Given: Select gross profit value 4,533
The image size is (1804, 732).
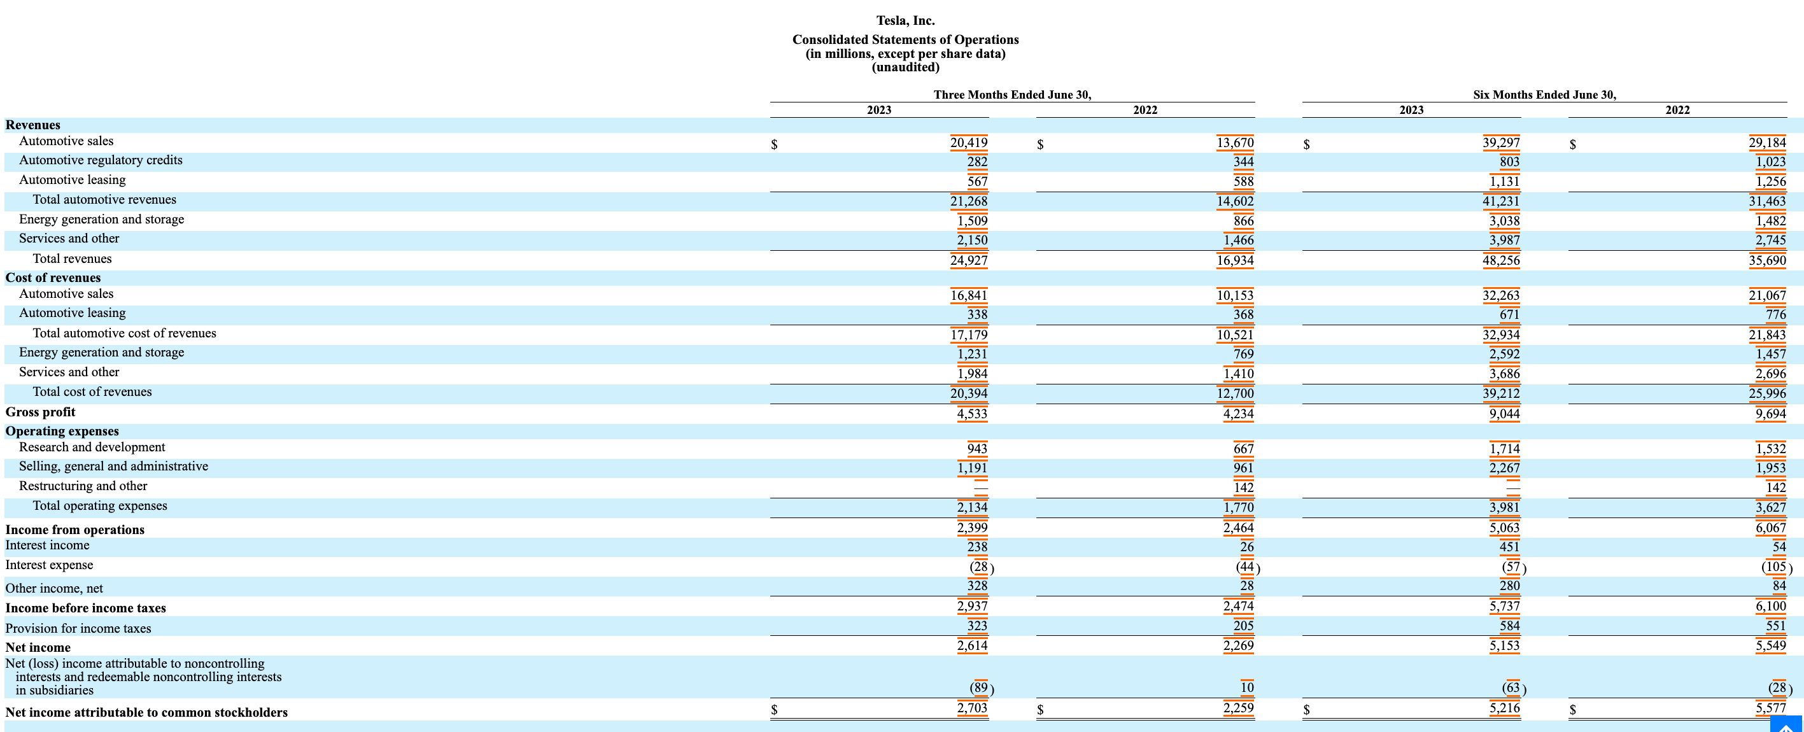Looking at the screenshot, I should [973, 414].
